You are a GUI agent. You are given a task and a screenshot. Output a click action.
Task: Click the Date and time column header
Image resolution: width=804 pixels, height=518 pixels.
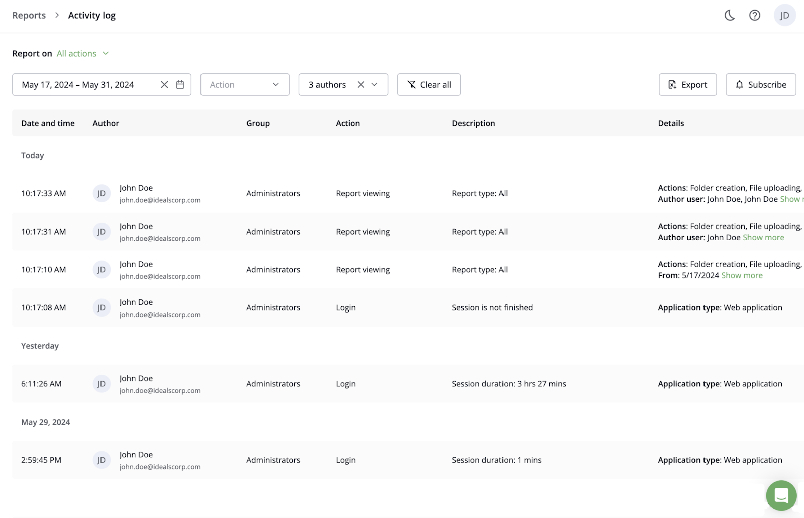click(x=48, y=123)
